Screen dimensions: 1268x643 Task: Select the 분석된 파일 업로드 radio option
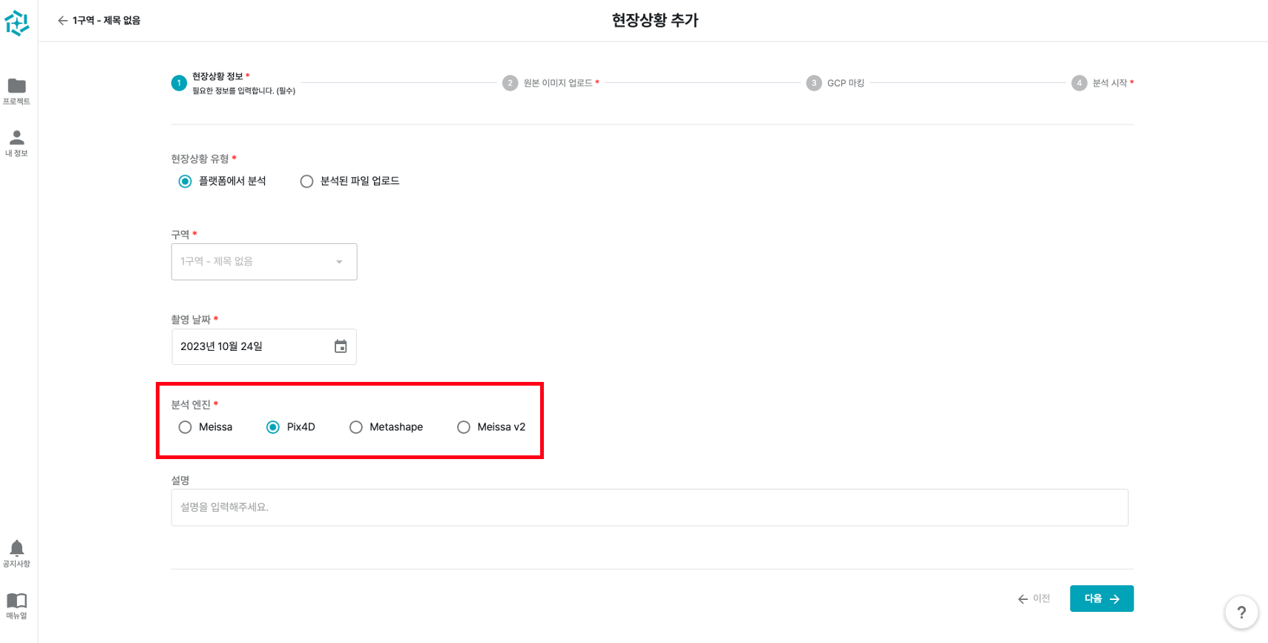[x=306, y=182]
